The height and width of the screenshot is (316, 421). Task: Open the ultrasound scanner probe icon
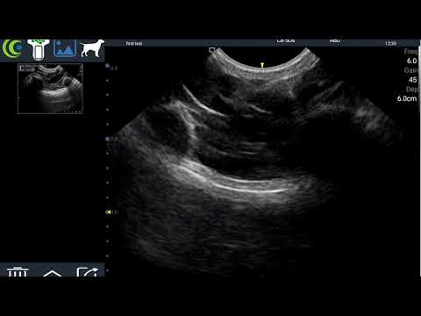tap(39, 49)
